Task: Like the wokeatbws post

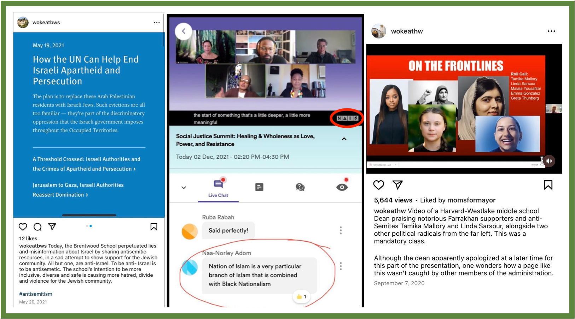Action: click(23, 227)
